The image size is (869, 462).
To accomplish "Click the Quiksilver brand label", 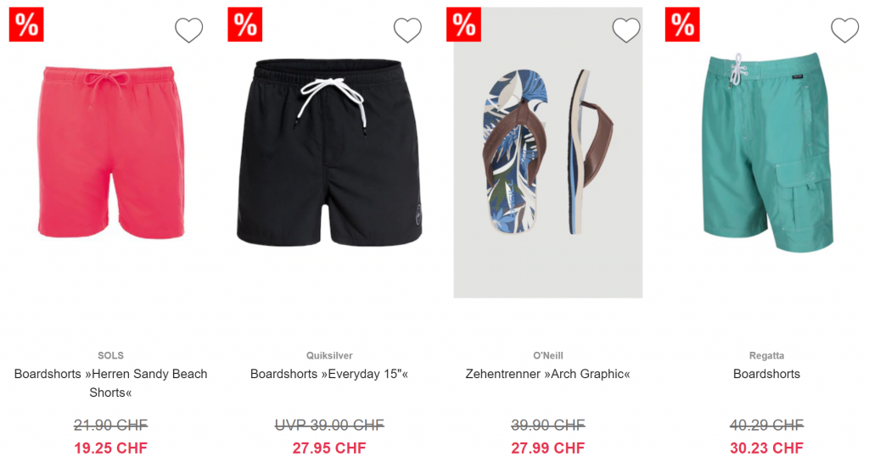I will pyautogui.click(x=329, y=355).
